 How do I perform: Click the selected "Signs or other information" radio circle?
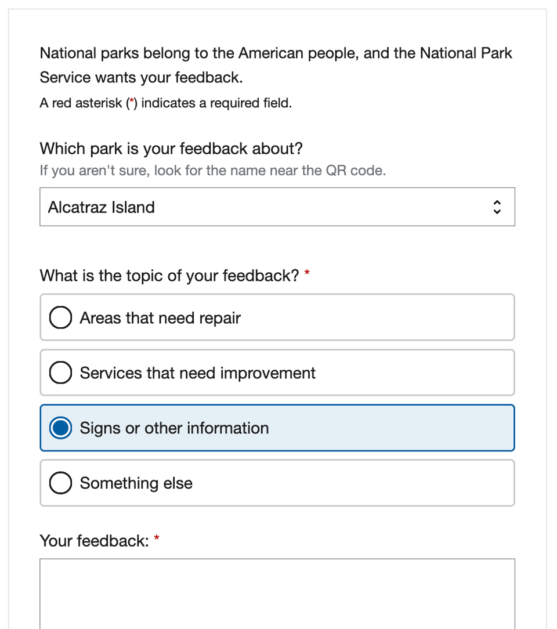coord(60,428)
